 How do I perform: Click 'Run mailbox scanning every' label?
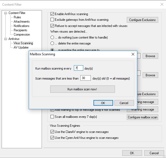coord(53,68)
